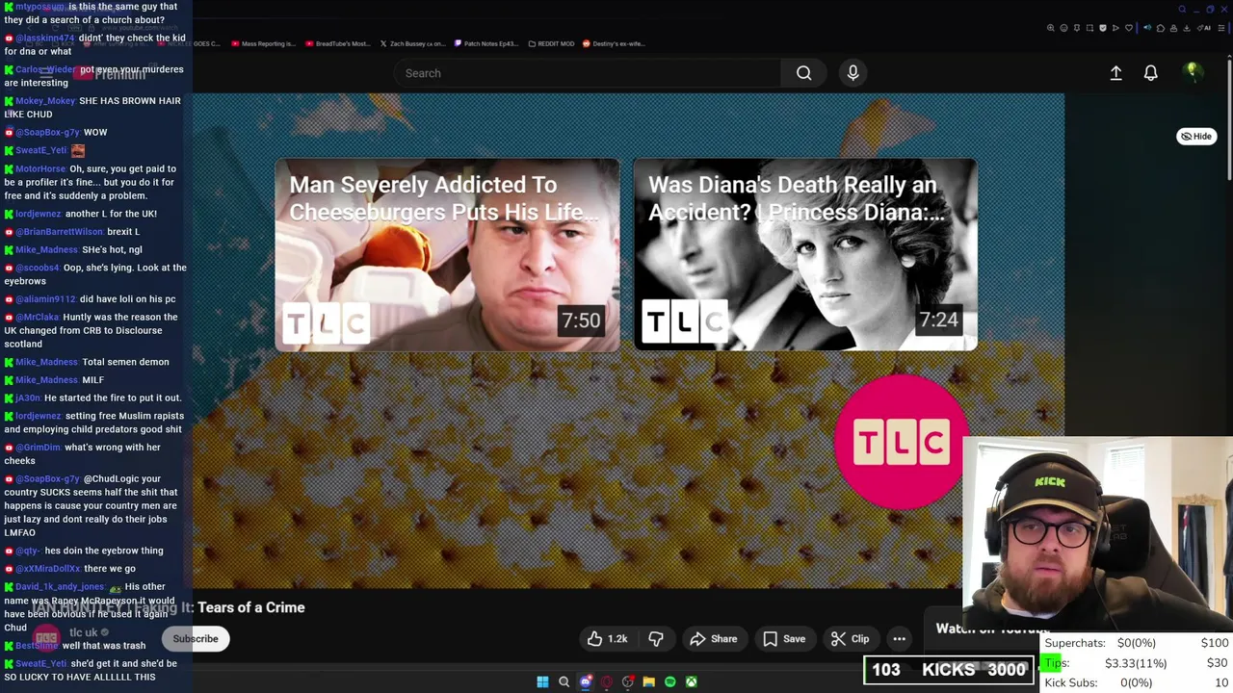This screenshot has height=693, width=1233.
Task: Click the 'Kick Subs:' goal row label
Action: [x=1071, y=682]
